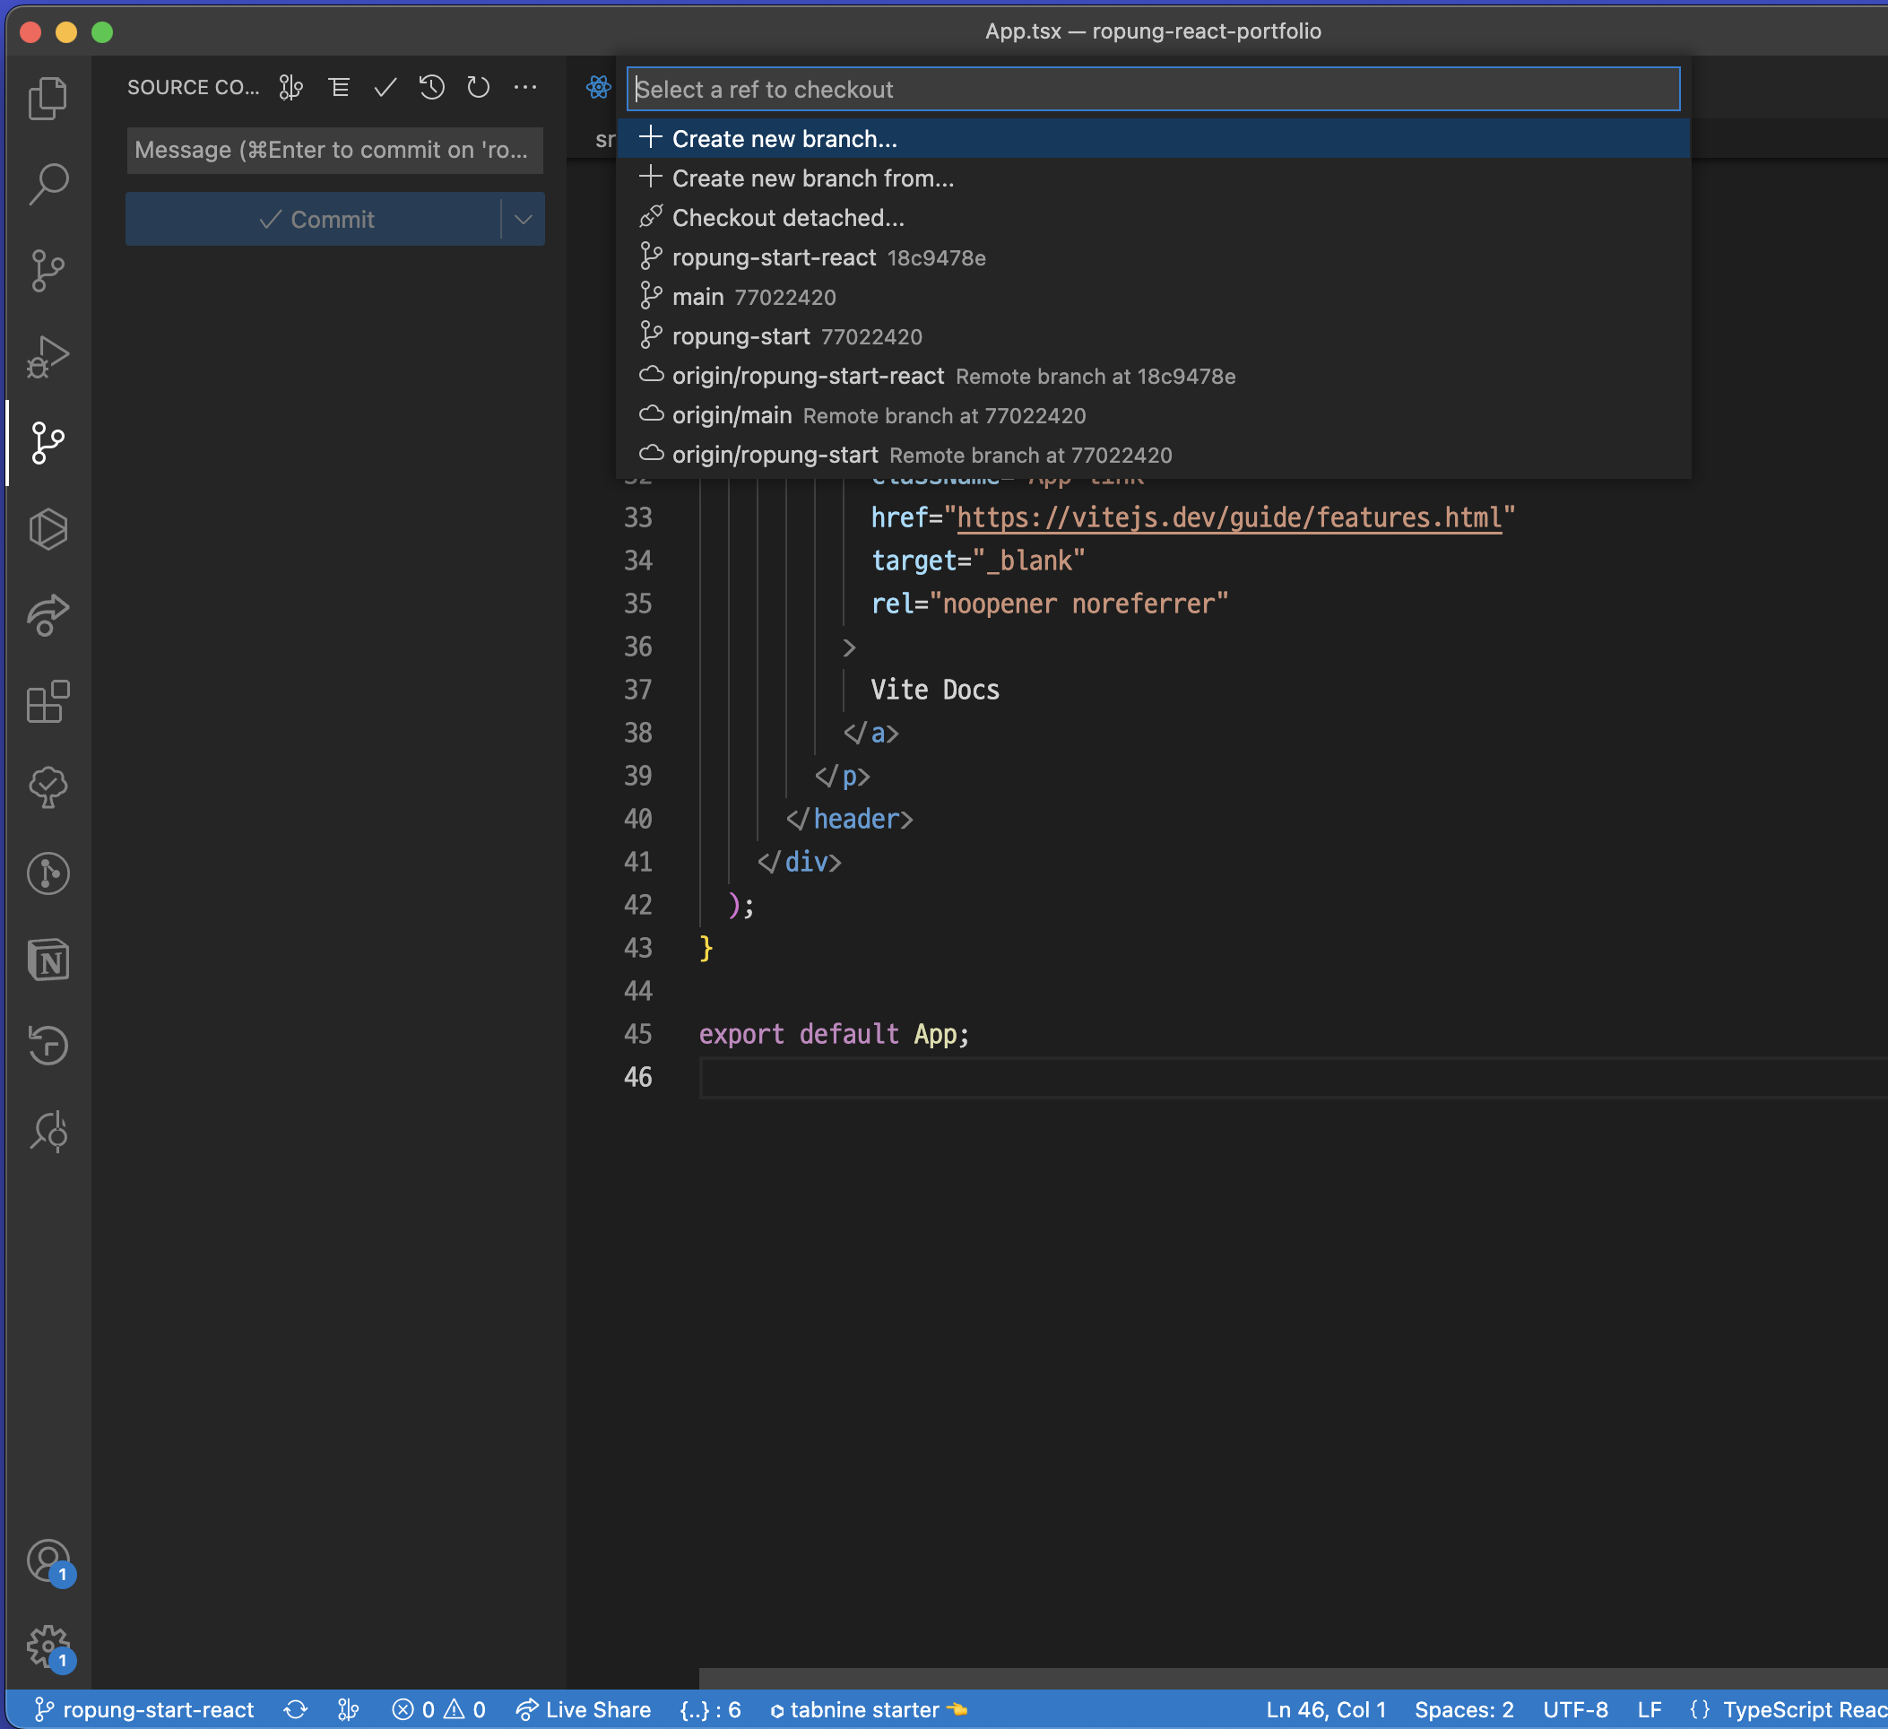Open the Search view in activity bar
The height and width of the screenshot is (1729, 1888).
tap(48, 184)
